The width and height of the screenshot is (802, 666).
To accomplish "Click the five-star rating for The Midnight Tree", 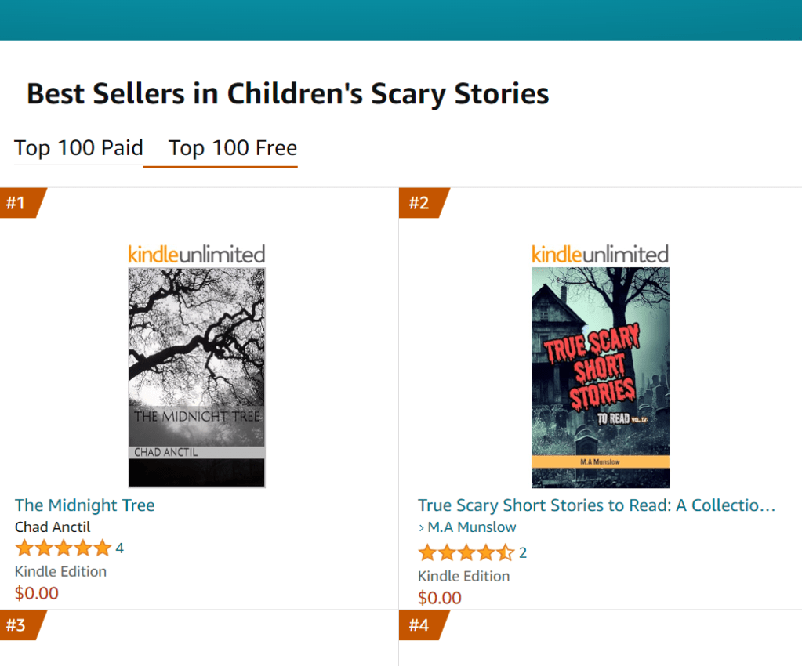I will point(63,548).
